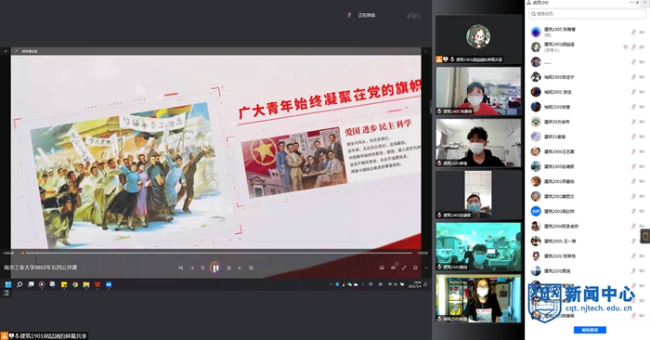Click the fullscreen expand icon in the player

[x=404, y=268]
